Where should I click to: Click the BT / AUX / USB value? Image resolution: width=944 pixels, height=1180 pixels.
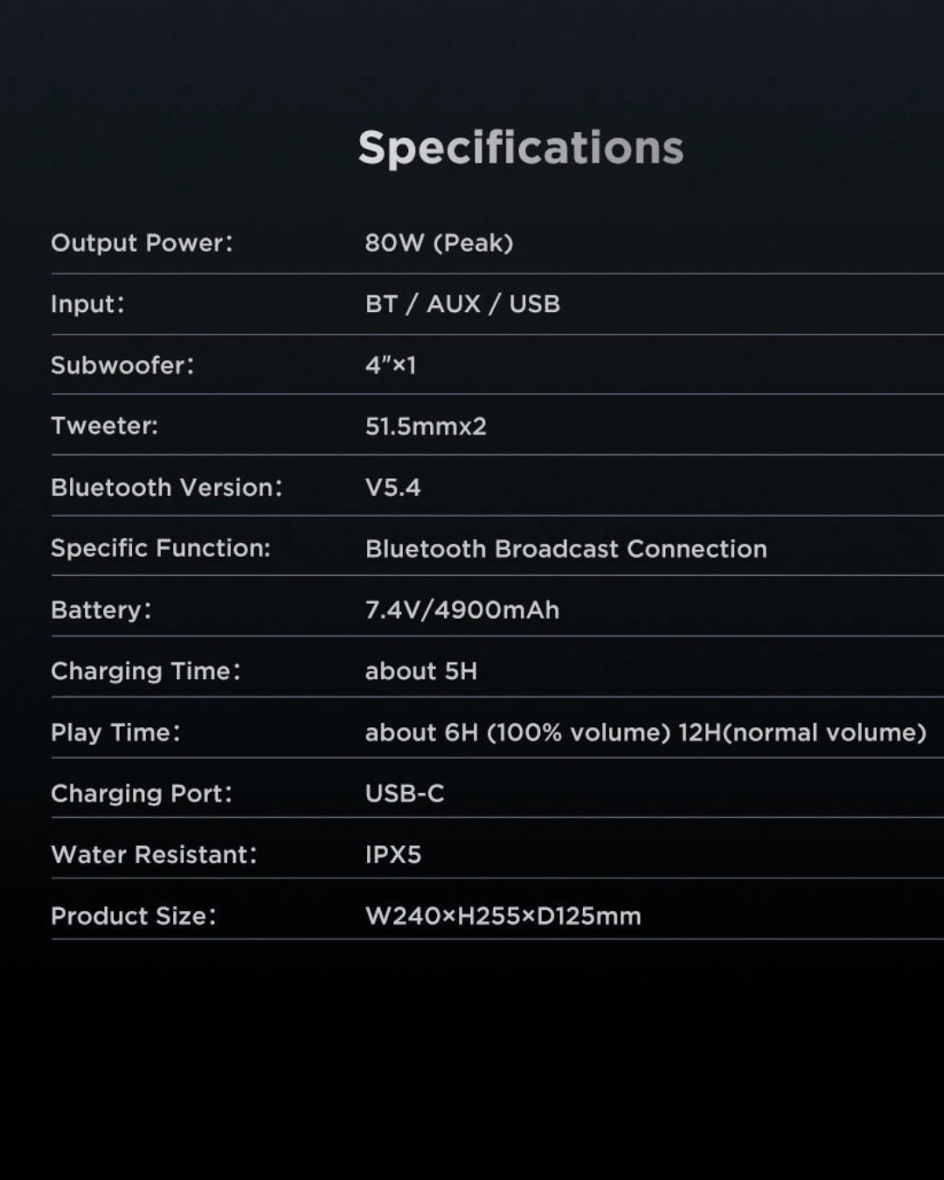pos(462,304)
